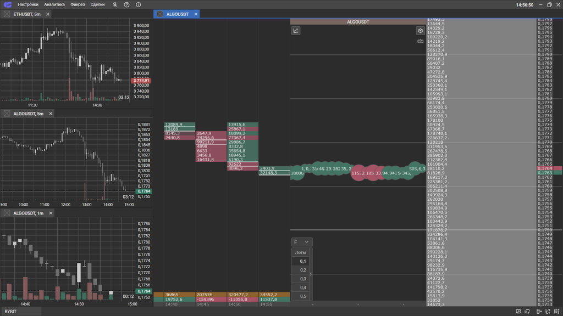The height and width of the screenshot is (316, 563).
Task: Select lot size 0,1
Action: point(302,262)
